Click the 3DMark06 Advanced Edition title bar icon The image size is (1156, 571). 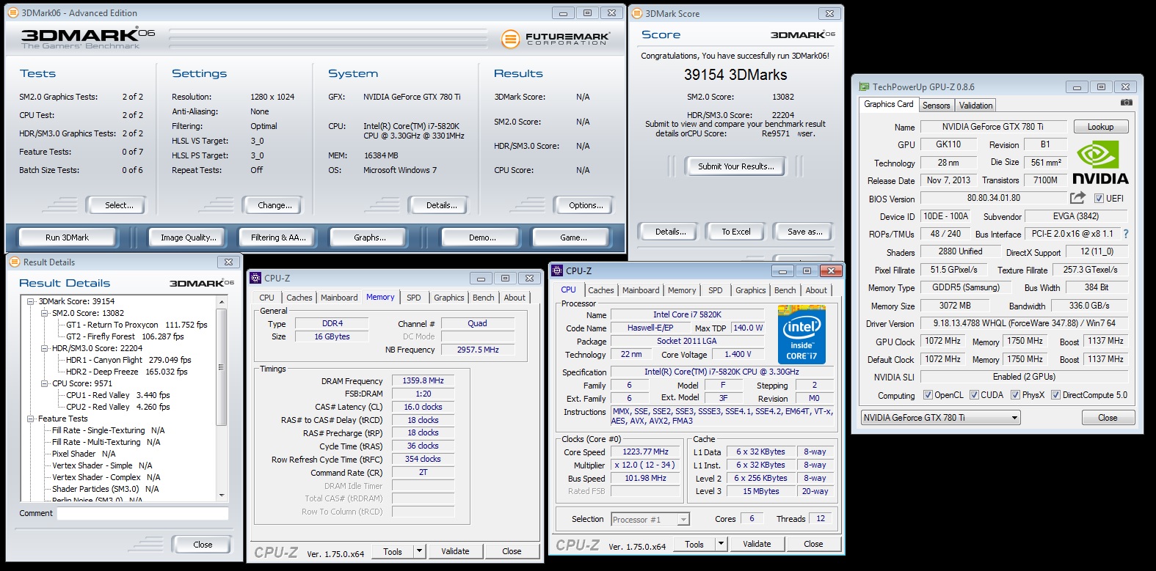pos(13,12)
